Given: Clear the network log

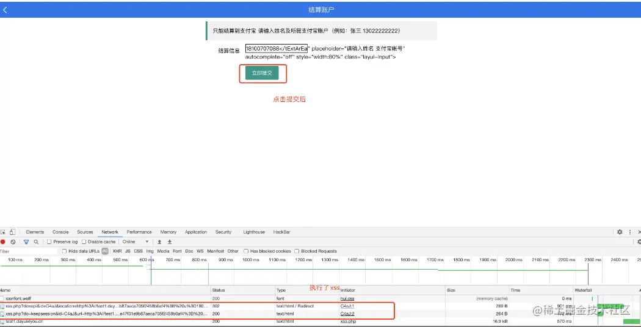Looking at the screenshot, I should [13, 242].
